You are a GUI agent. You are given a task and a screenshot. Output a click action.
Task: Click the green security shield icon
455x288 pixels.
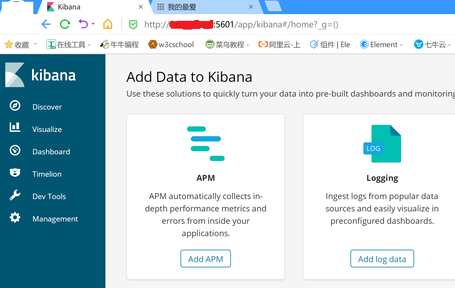click(x=133, y=24)
